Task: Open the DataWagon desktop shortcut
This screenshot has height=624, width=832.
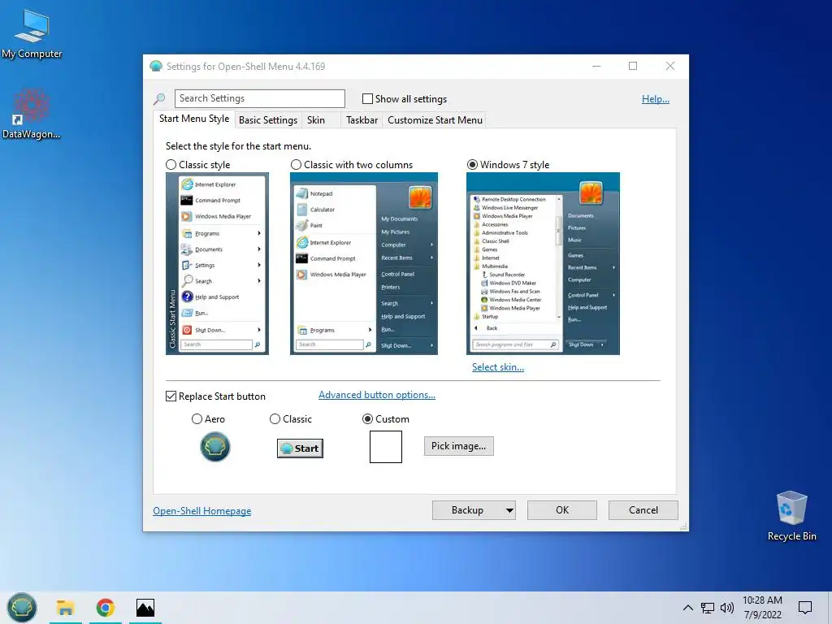Action: [x=32, y=114]
